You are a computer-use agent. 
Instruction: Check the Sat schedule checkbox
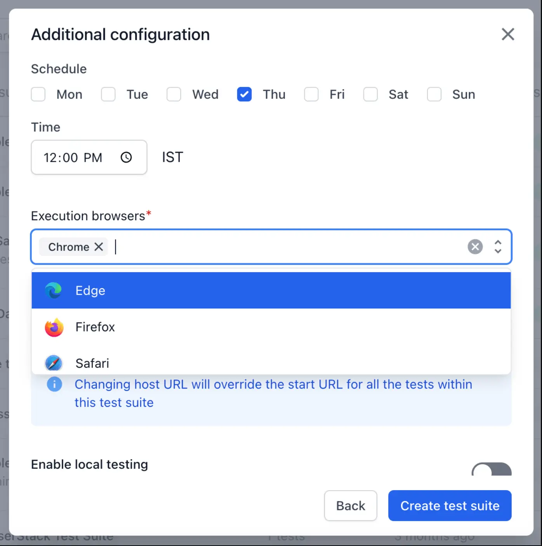click(370, 94)
